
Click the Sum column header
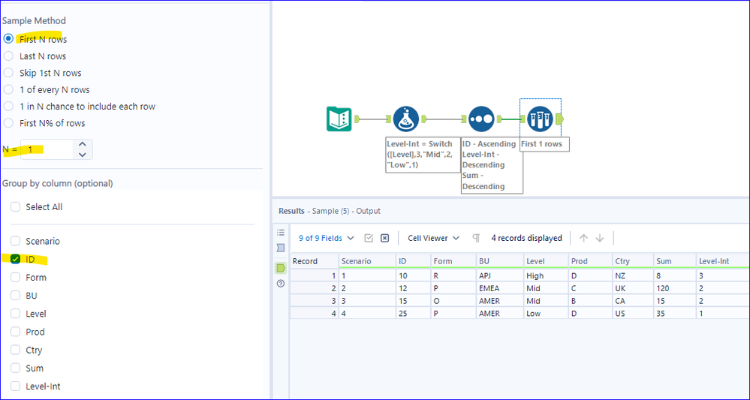click(674, 261)
